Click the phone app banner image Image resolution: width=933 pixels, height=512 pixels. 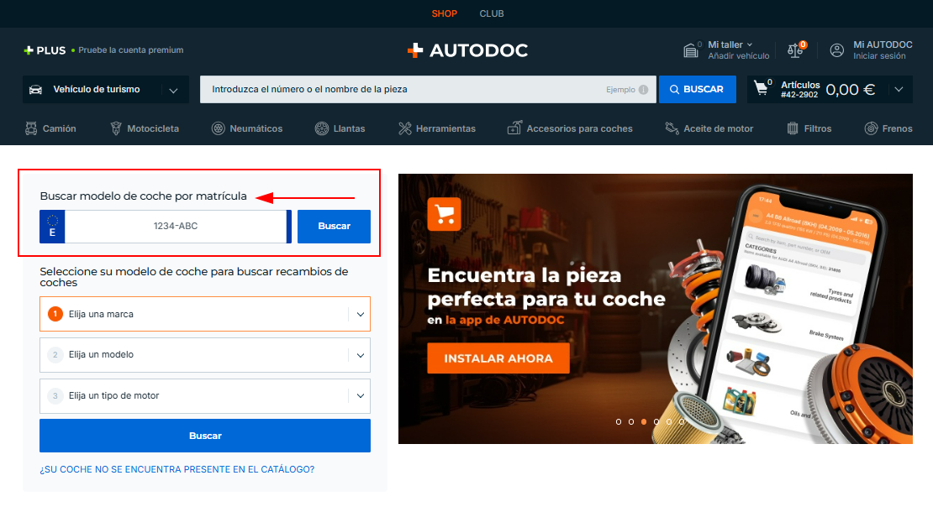pyautogui.click(x=655, y=309)
